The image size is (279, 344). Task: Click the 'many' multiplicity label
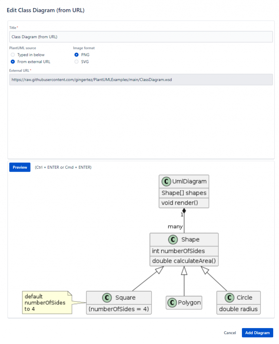click(175, 226)
